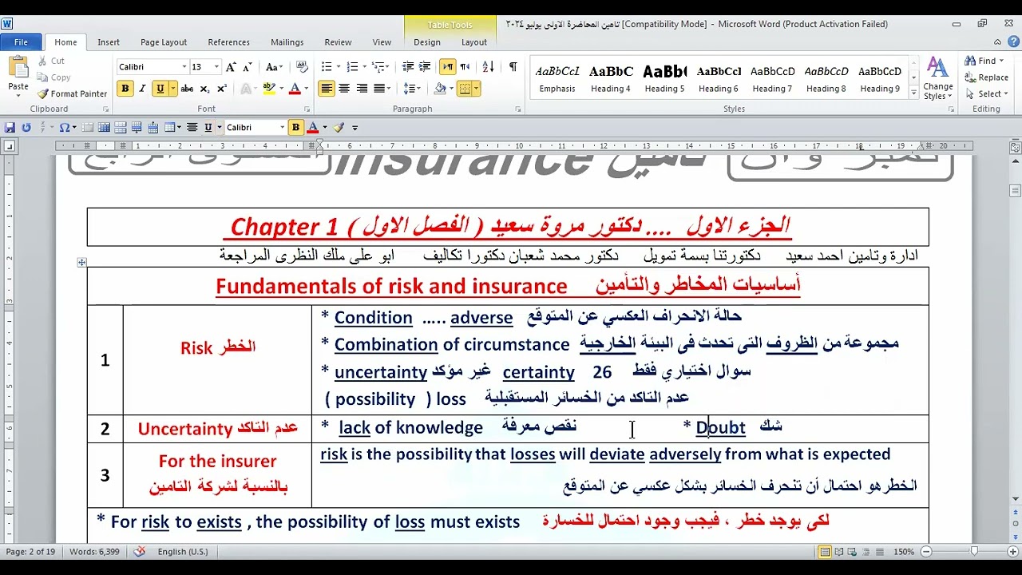Click the zoom slider handle in the status bar
This screenshot has width=1022, height=575.
coord(974,552)
